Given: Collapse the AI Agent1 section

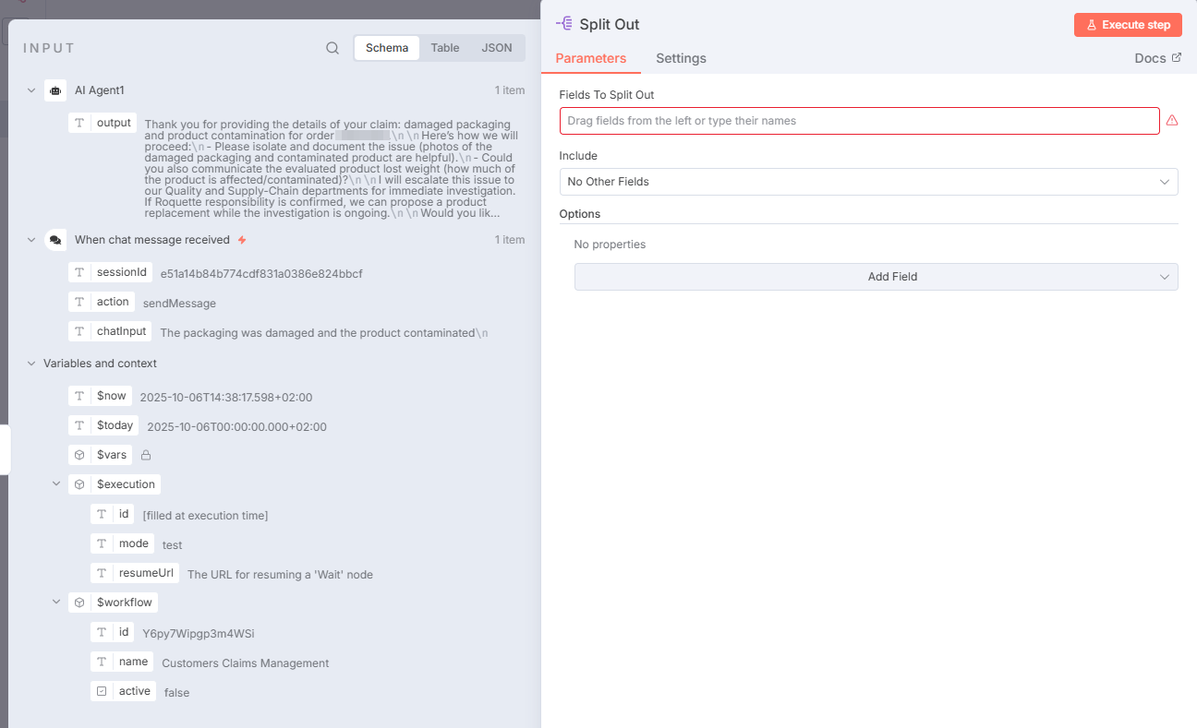Looking at the screenshot, I should 31,90.
